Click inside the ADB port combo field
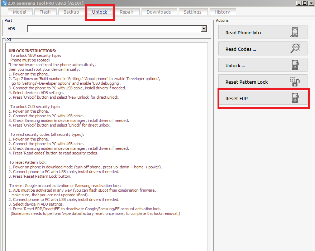Viewport: 315px width, 251px height. (x=114, y=29)
